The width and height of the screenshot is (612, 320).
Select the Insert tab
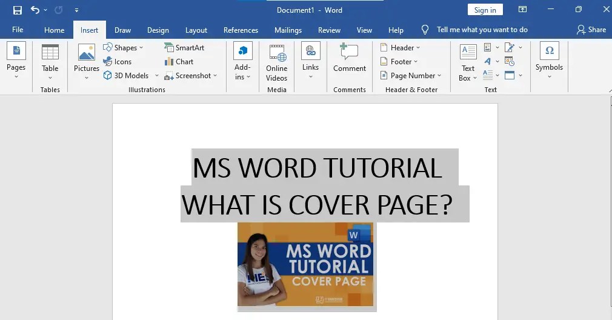(90, 30)
